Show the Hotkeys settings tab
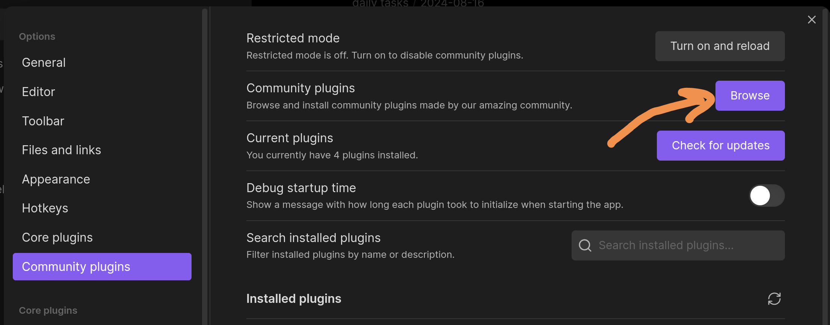 pyautogui.click(x=45, y=208)
